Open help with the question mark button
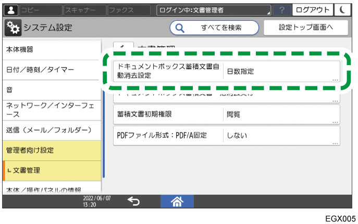The image size is (358, 224). pyautogui.click(x=282, y=10)
